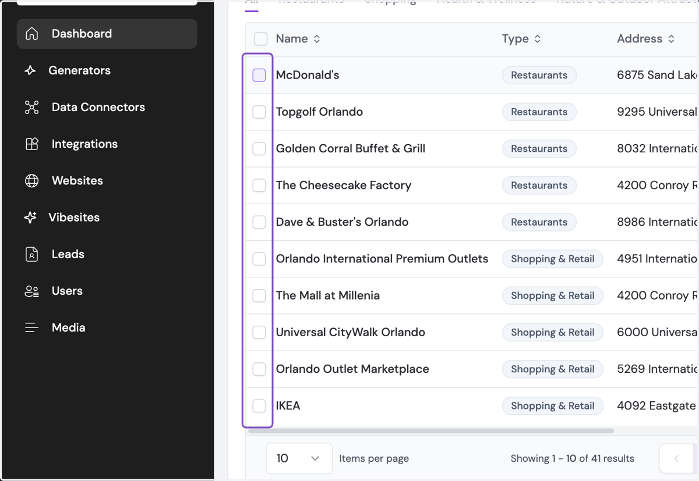The width and height of the screenshot is (699, 481).
Task: Click the 6875 Sand Lake address cell
Action: click(658, 75)
